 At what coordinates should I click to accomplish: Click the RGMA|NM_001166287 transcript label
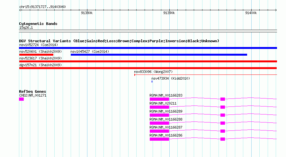166,127
